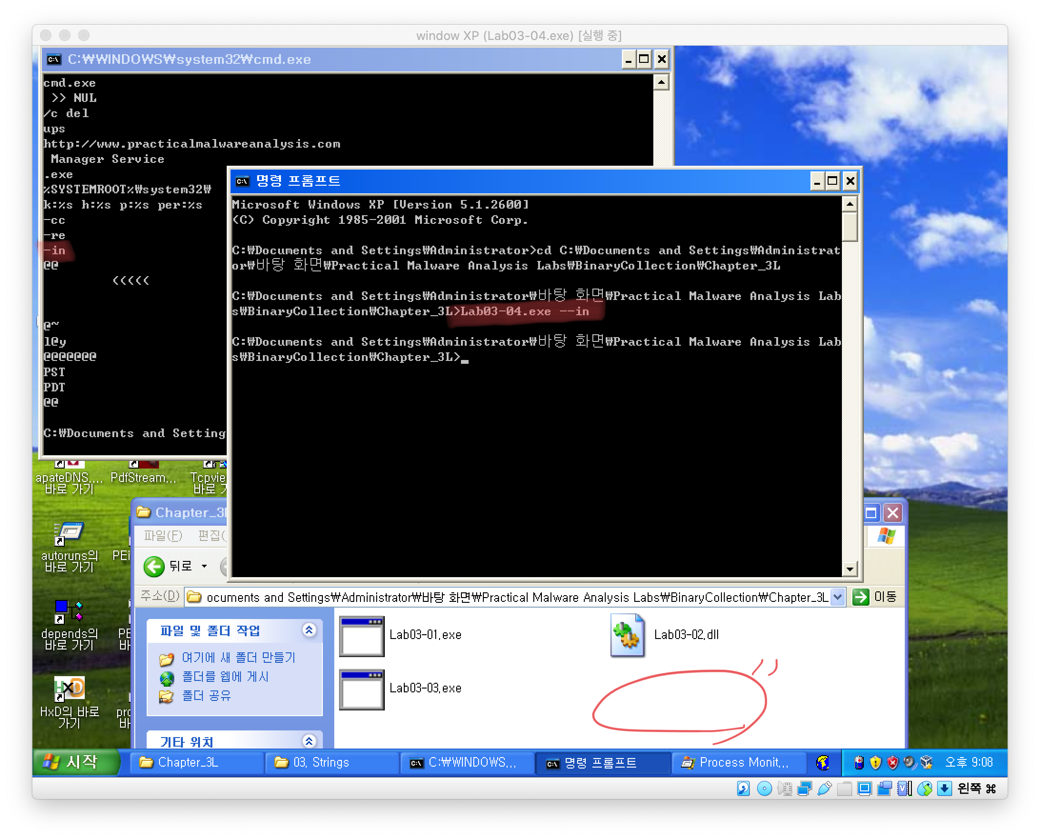1040x839 pixels.
Task: Click 폴더를 웹에 게시 link
Action: pos(225,677)
